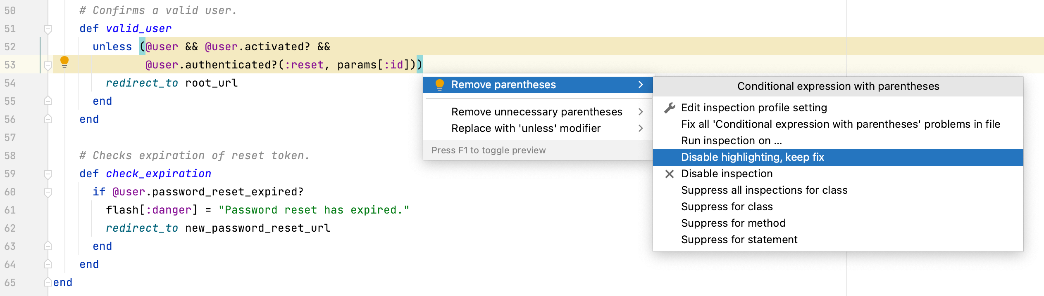
Task: Expand Remove parentheses submenu arrow
Action: click(641, 85)
